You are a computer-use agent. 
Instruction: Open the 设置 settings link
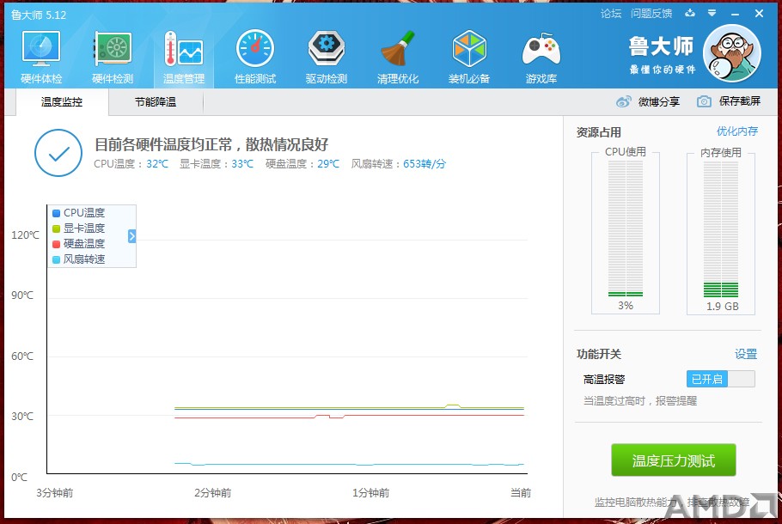(746, 354)
